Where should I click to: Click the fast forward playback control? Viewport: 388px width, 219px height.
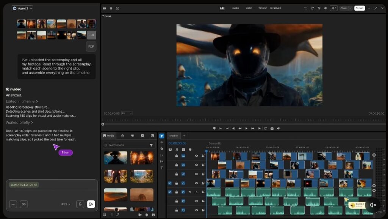click(x=253, y=128)
